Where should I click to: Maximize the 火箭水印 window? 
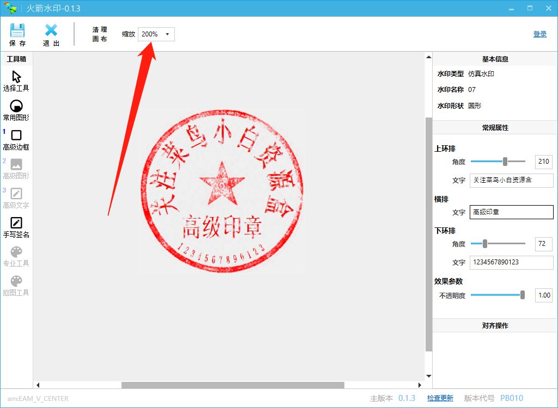click(x=530, y=8)
